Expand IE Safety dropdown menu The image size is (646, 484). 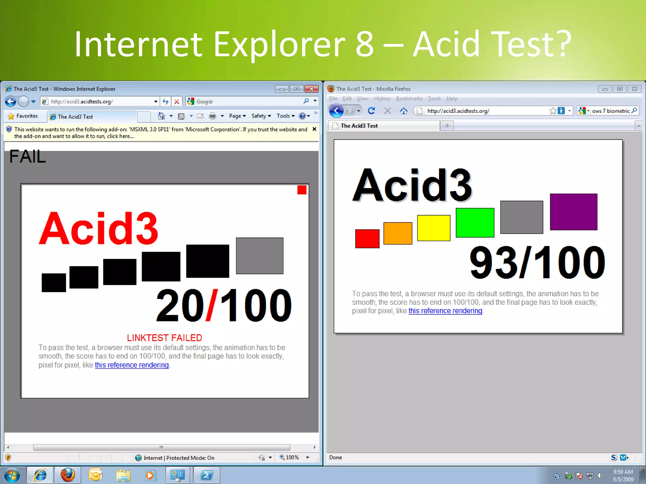pyautogui.click(x=261, y=116)
